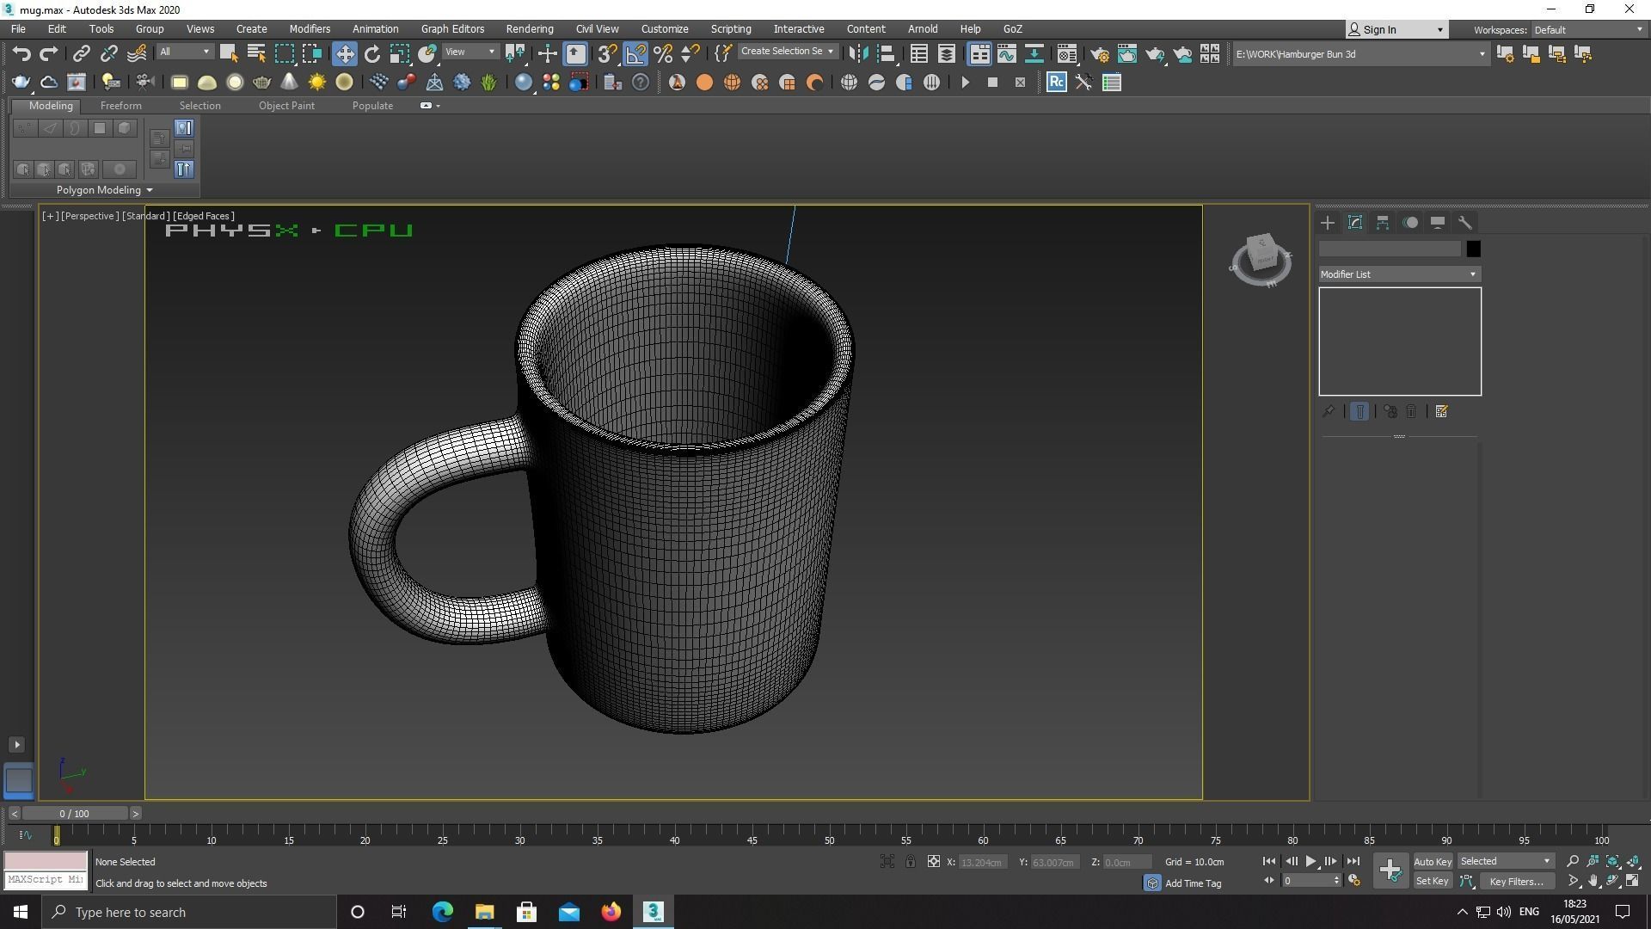This screenshot has width=1651, height=929.
Task: Toggle the Angle Snap button
Action: coord(635,54)
